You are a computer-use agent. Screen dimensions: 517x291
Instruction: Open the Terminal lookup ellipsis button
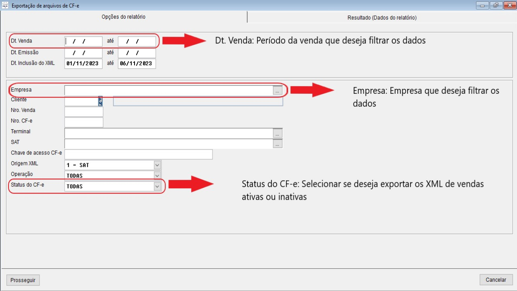click(x=277, y=133)
